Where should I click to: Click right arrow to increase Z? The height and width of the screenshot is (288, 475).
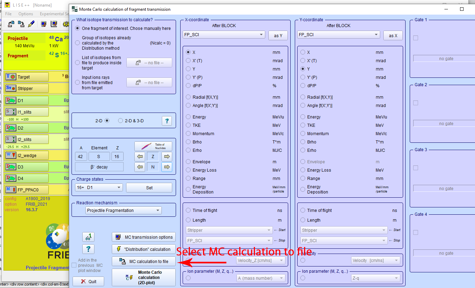coord(167,157)
